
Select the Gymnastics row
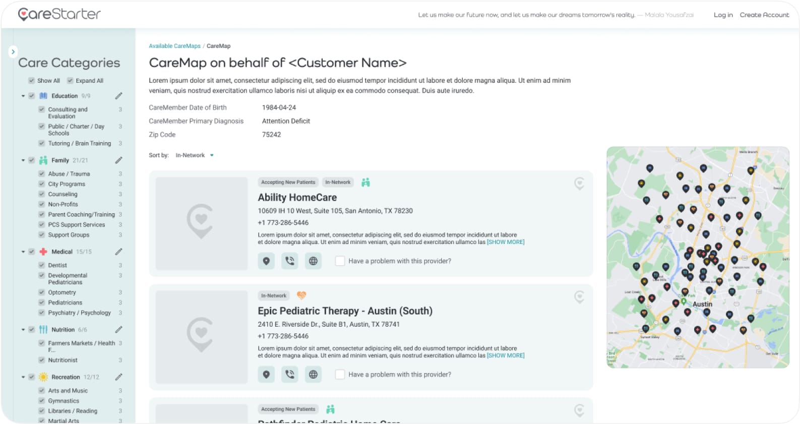(x=81, y=401)
